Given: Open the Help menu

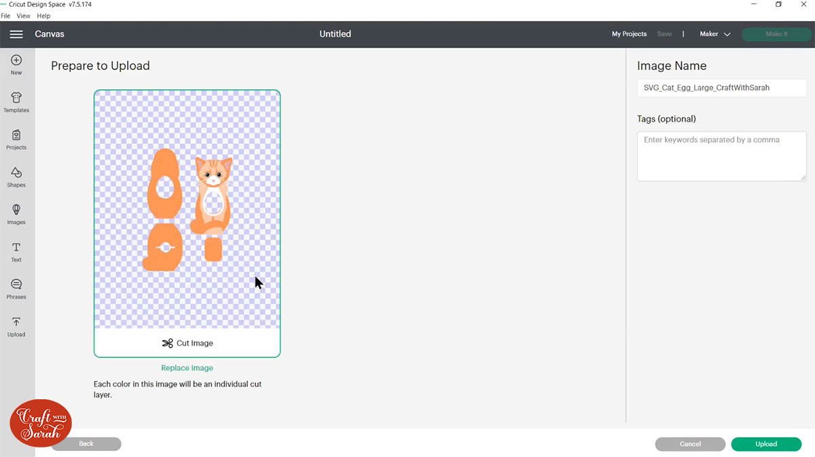Looking at the screenshot, I should click(43, 16).
